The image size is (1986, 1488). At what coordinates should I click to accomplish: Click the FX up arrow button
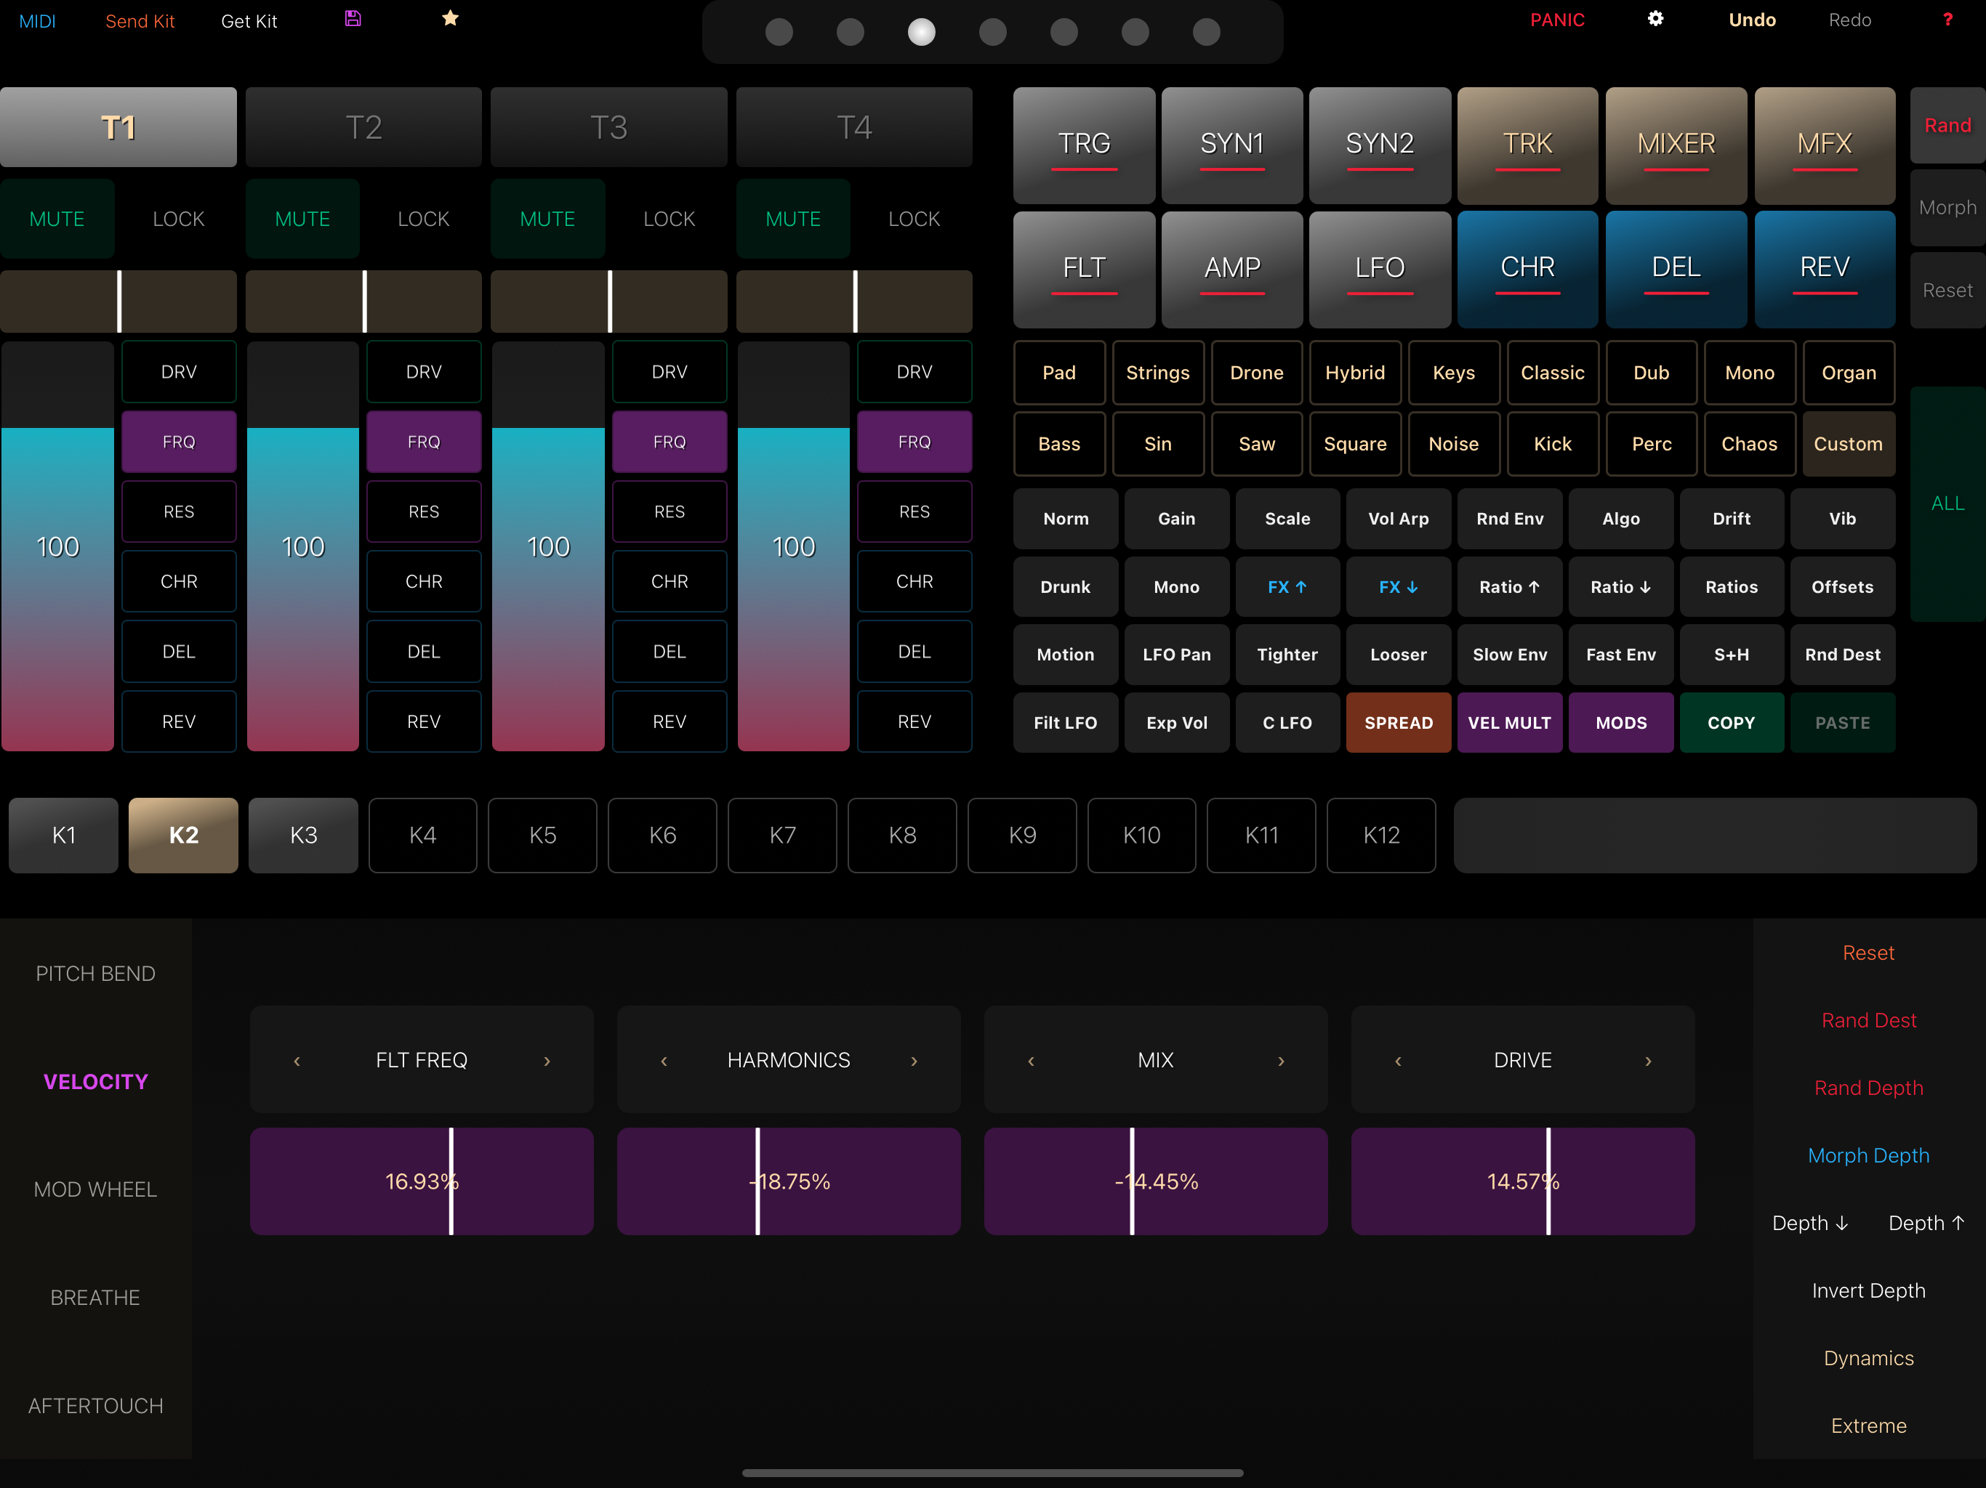[x=1287, y=587]
